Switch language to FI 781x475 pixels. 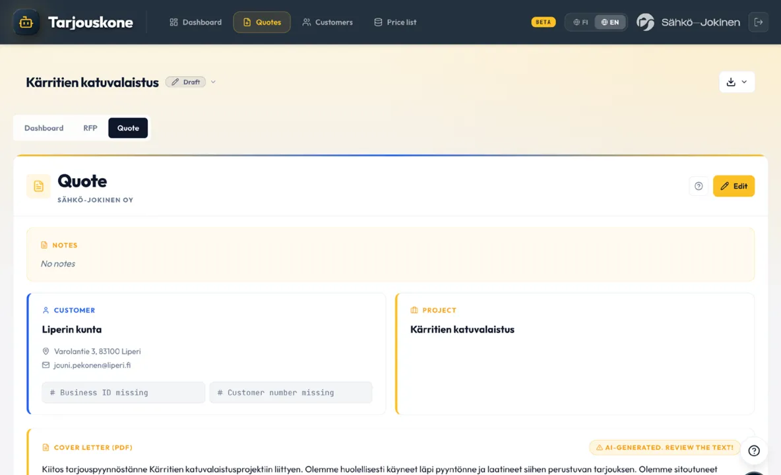point(580,22)
